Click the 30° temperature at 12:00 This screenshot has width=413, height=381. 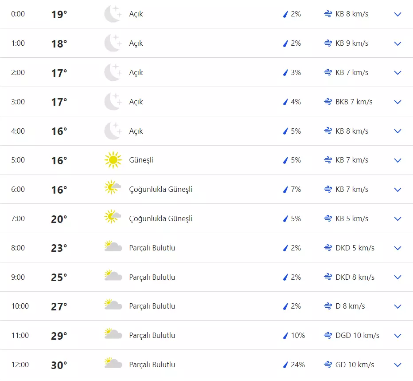pos(59,365)
